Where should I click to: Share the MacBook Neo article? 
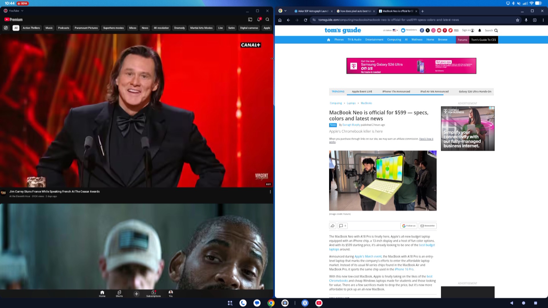(333, 226)
